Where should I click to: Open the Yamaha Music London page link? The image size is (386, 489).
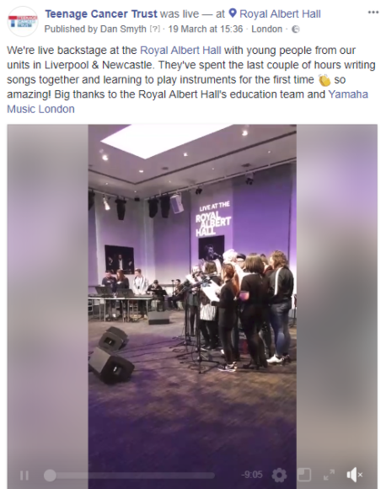pyautogui.click(x=187, y=102)
